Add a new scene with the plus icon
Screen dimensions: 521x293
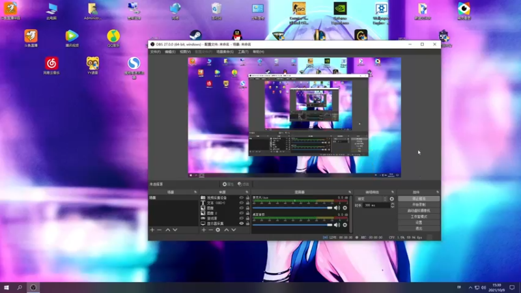pos(152,230)
